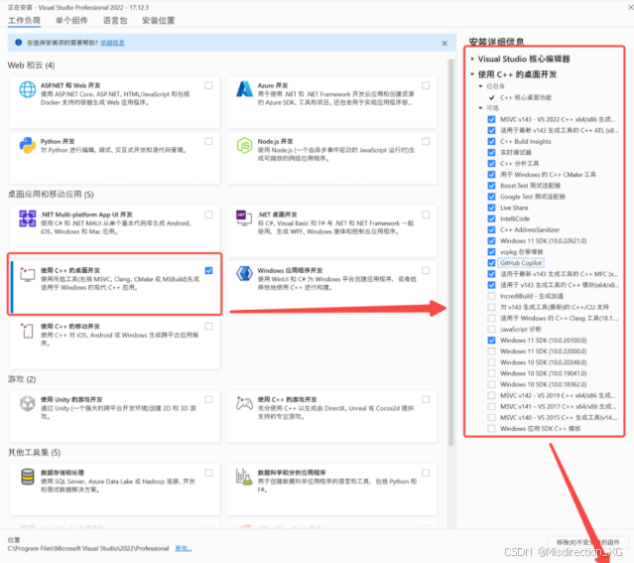Switch to the 工作负荷 (Workloads) tab
Viewport: 634px width, 563px height.
pos(24,21)
